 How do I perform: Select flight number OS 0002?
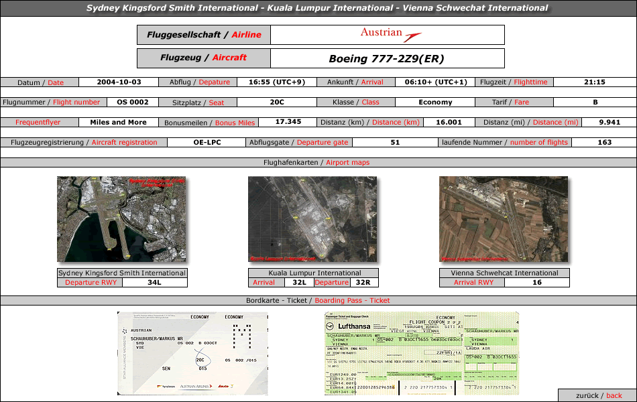133,103
